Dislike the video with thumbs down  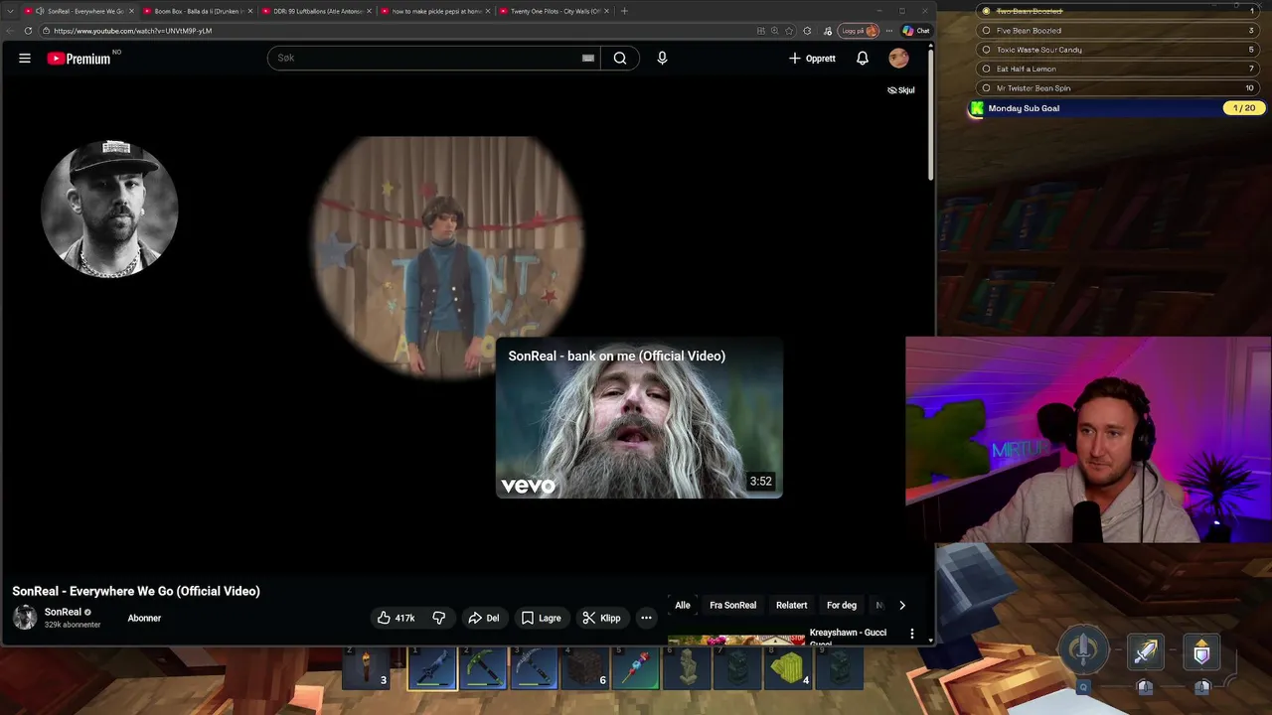pos(438,618)
